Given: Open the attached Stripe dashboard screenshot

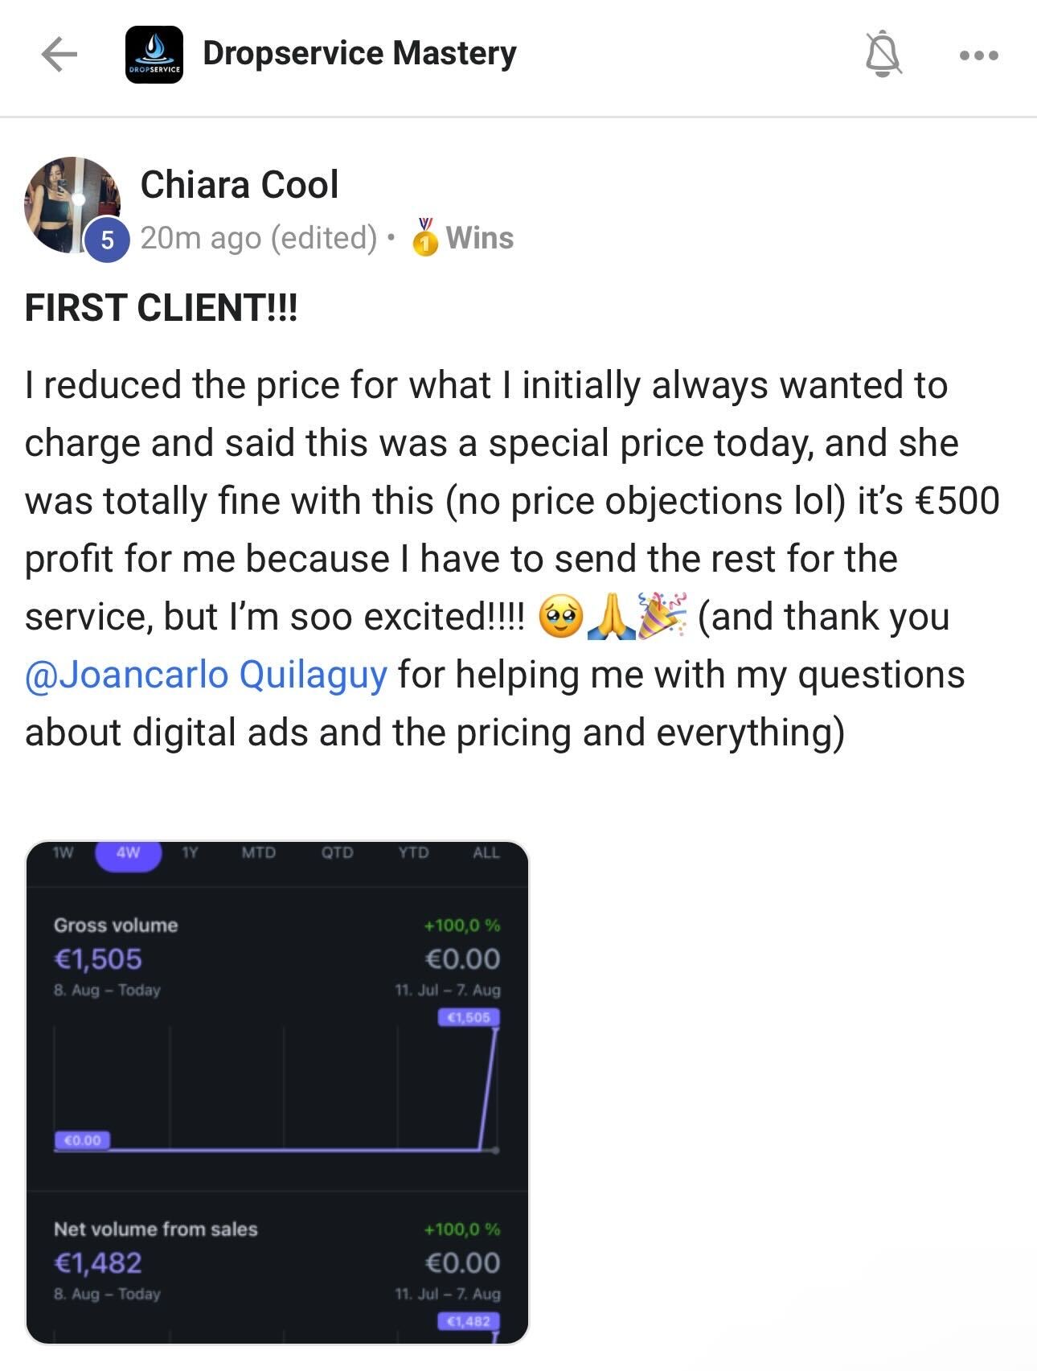Looking at the screenshot, I should pos(277,1092).
